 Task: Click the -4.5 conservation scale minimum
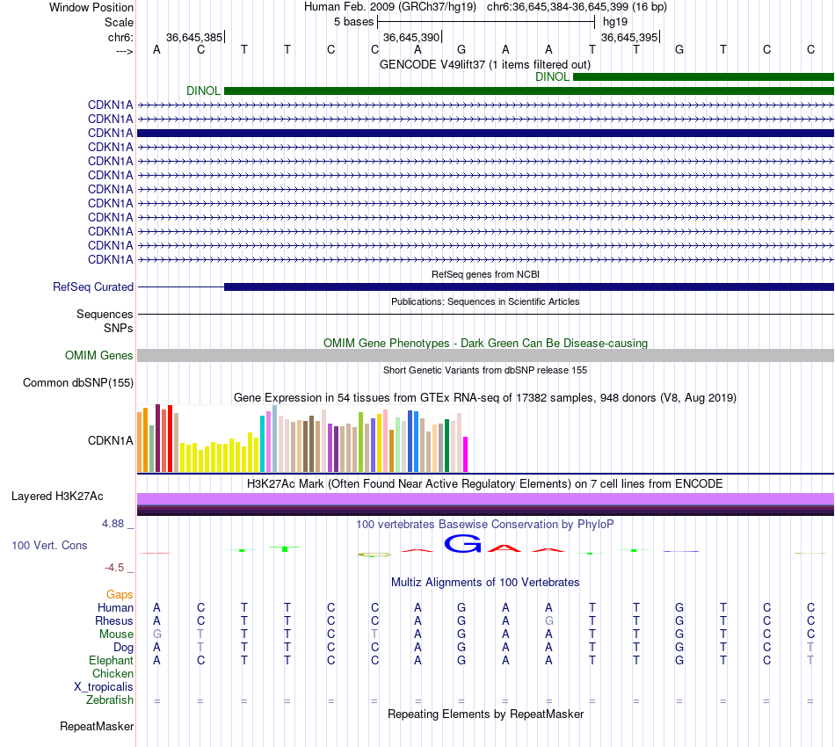point(114,568)
